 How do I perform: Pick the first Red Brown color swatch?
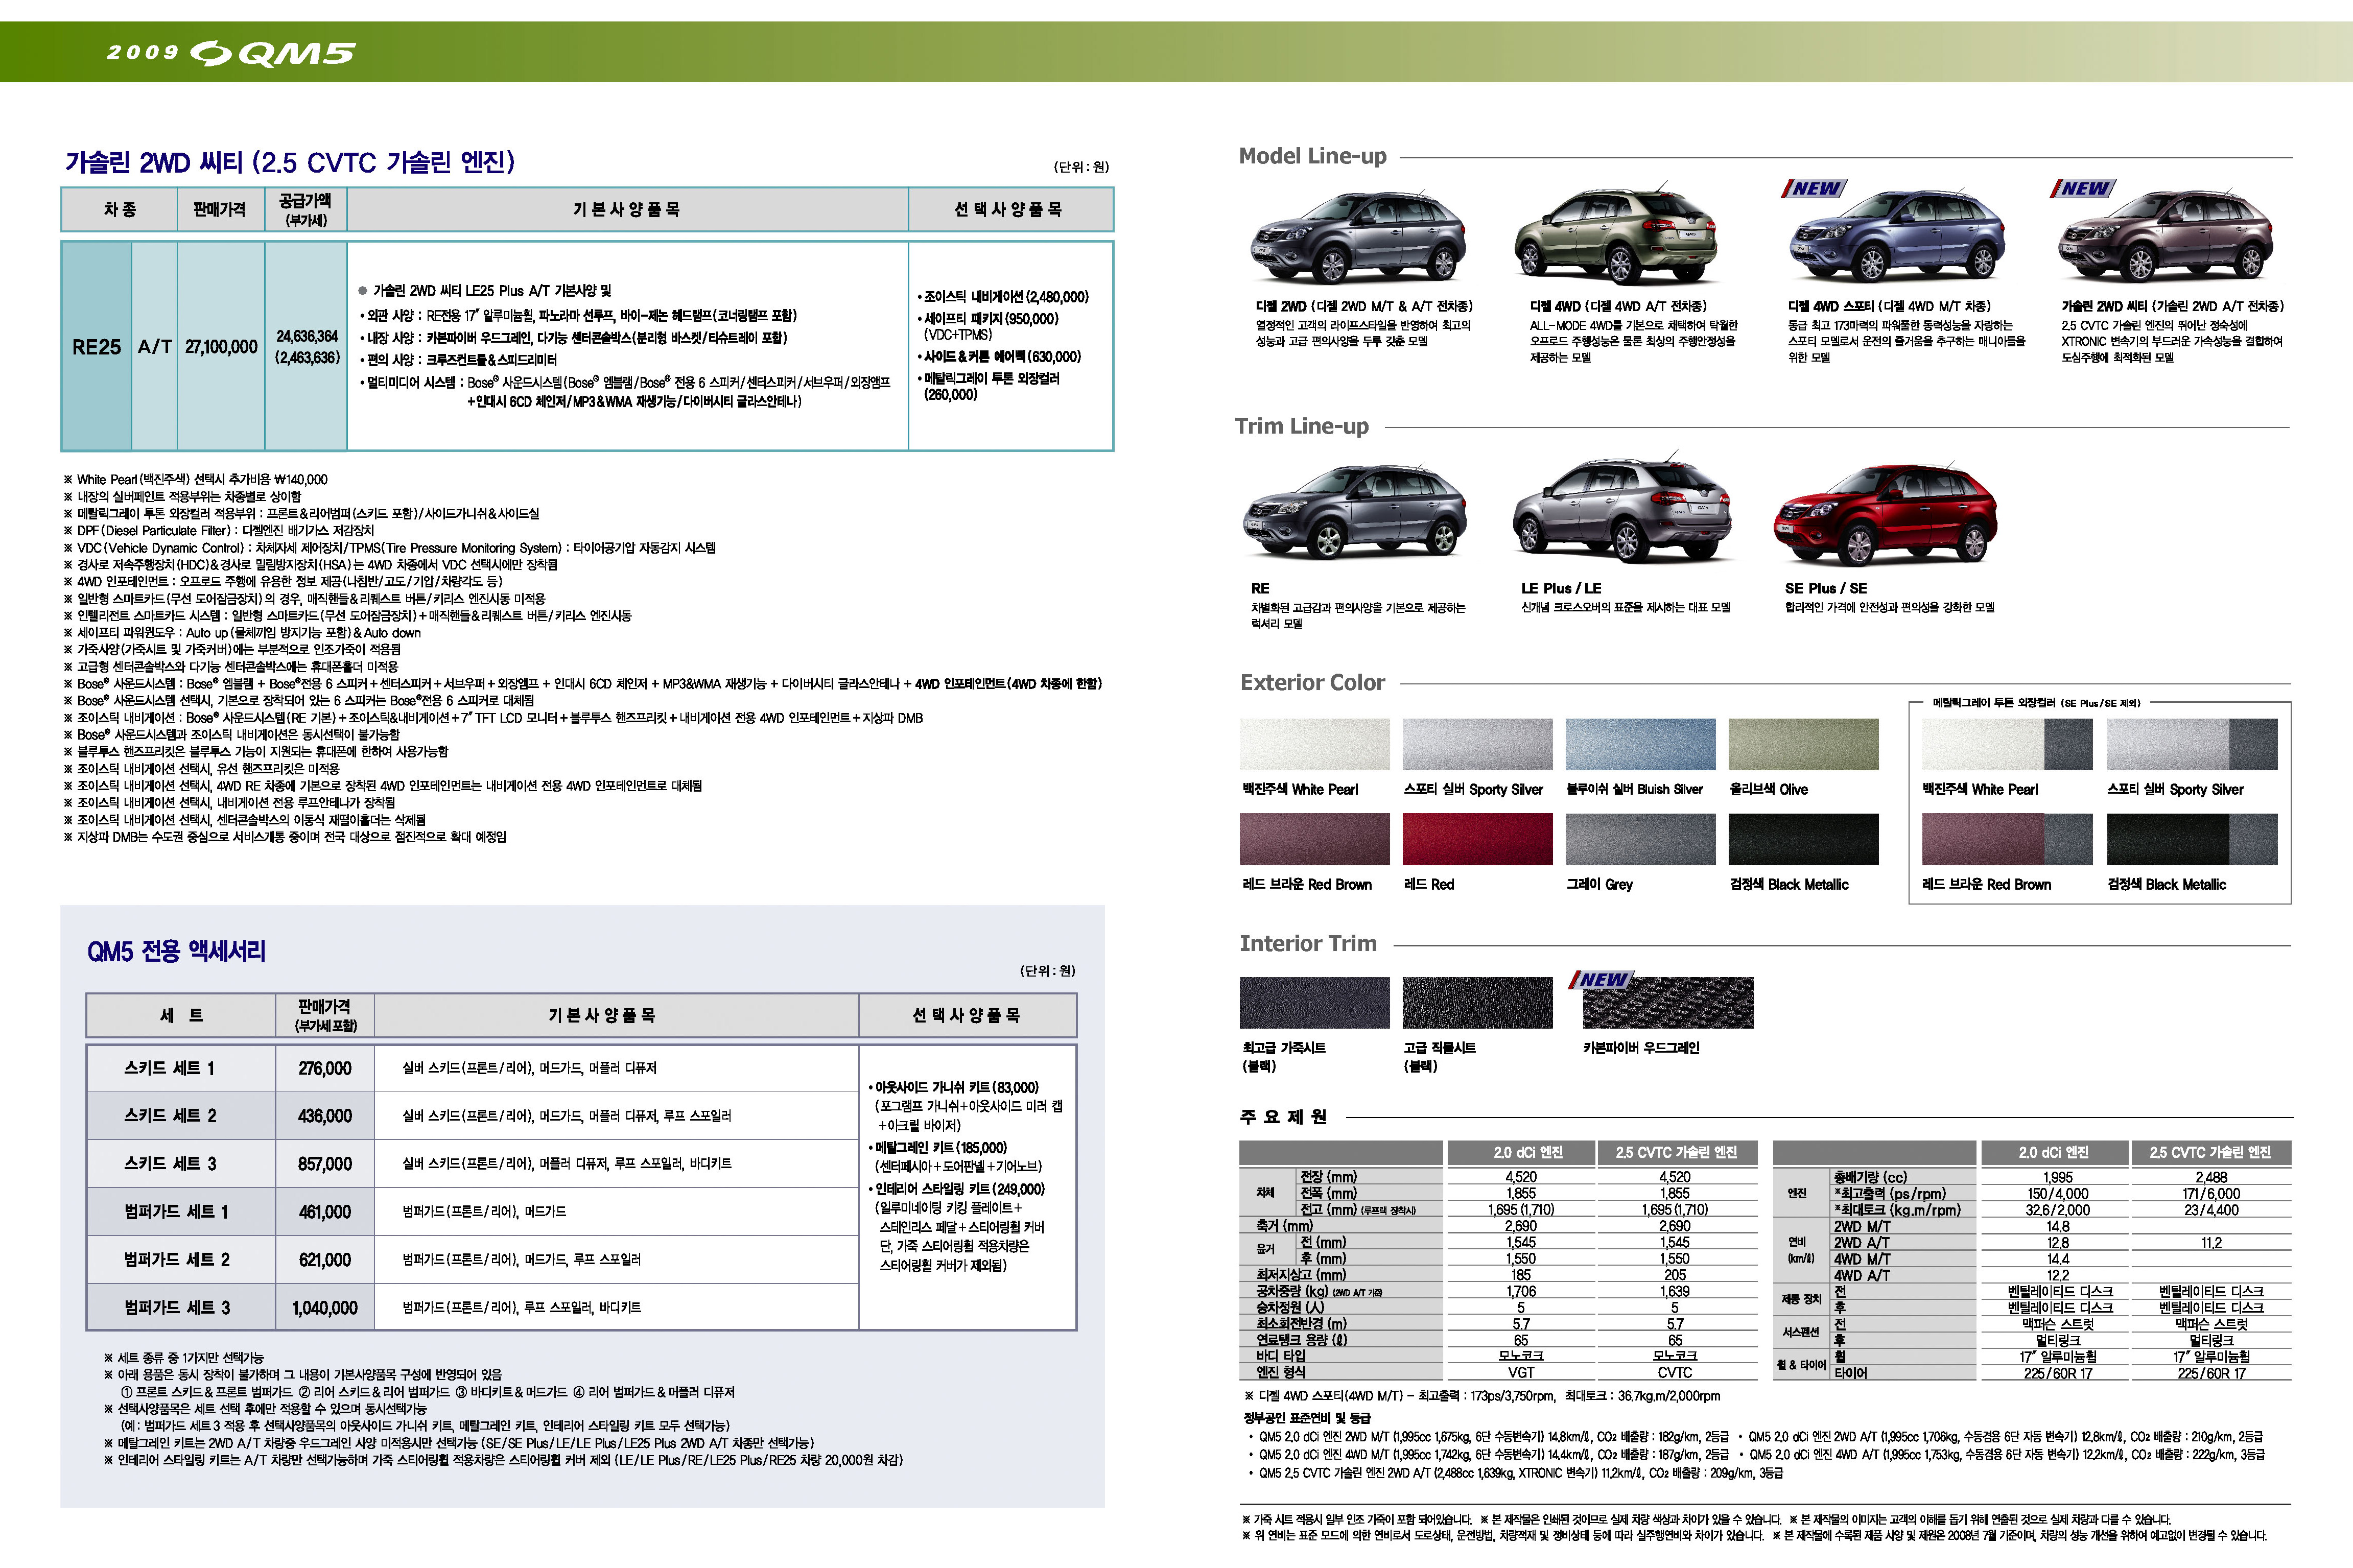[x=1314, y=839]
